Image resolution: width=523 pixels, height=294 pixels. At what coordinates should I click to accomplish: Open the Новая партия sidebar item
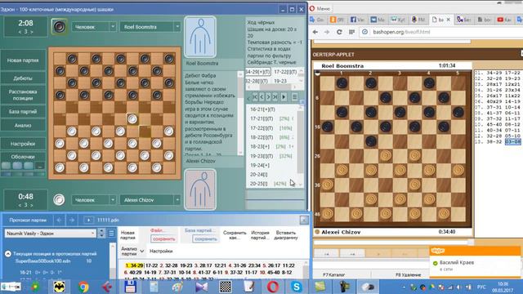(x=23, y=60)
